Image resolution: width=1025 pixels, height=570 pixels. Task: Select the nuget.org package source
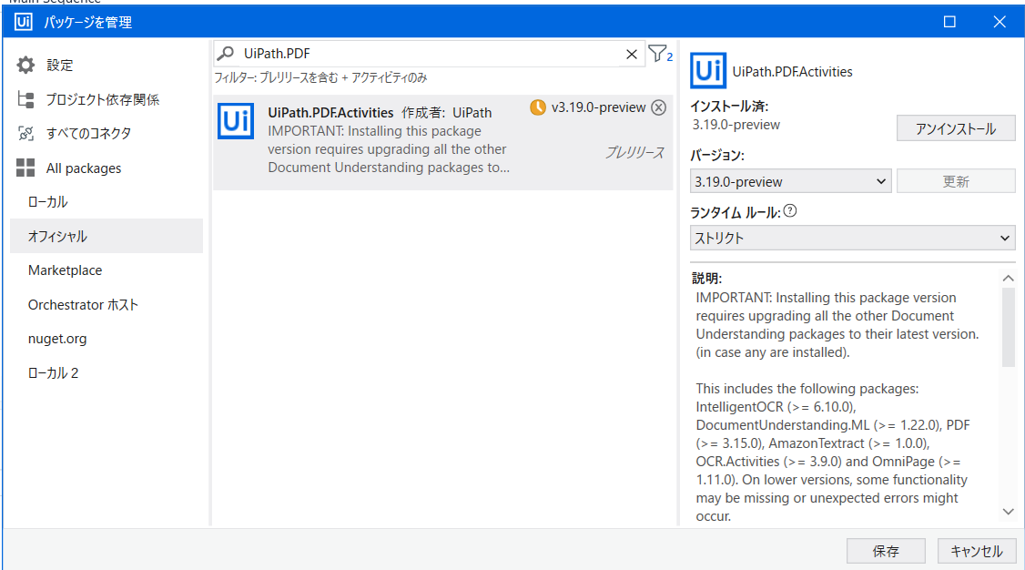point(107,339)
